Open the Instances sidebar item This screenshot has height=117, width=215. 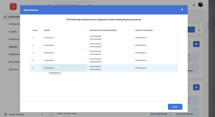pos(13,69)
